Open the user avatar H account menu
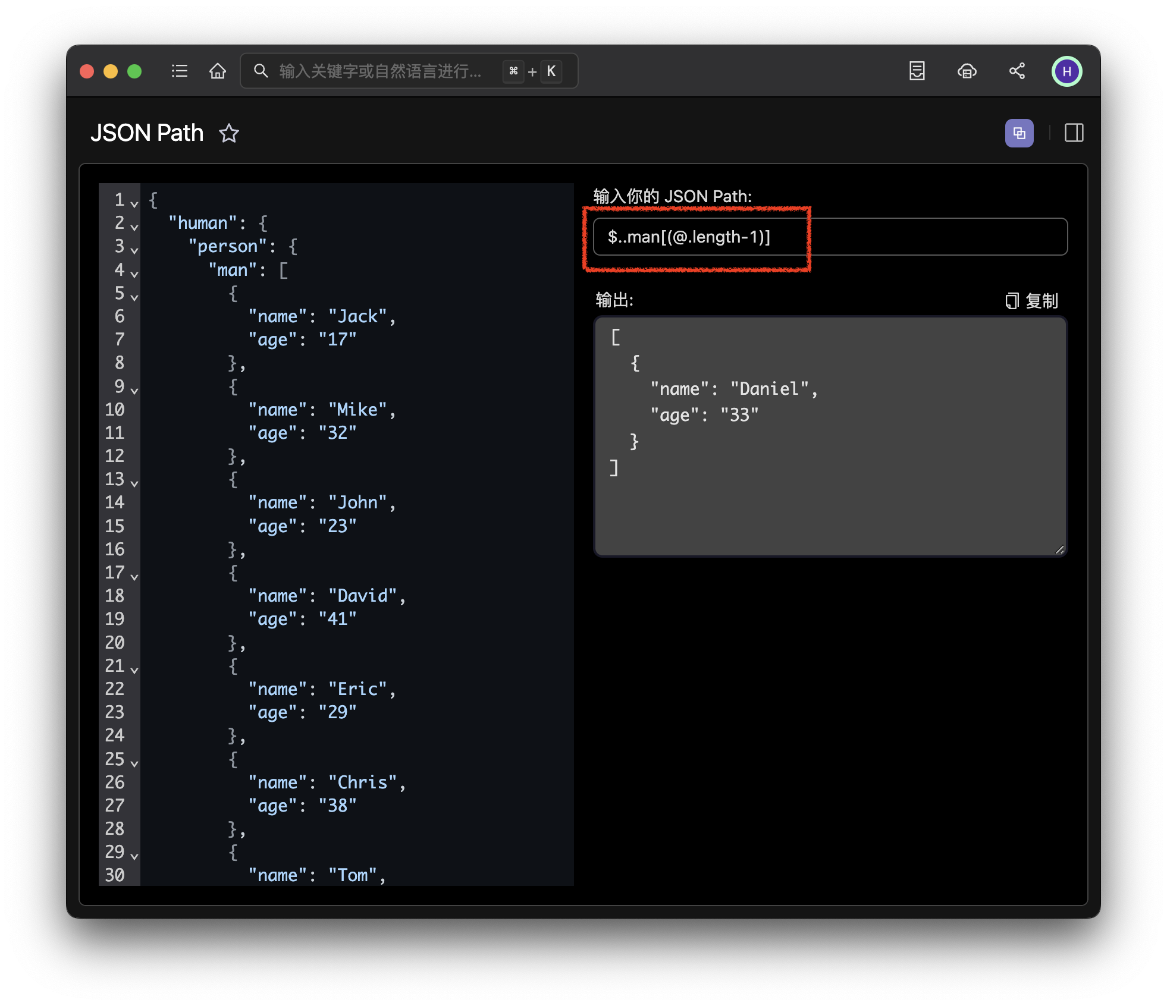The width and height of the screenshot is (1167, 1006). click(1067, 71)
